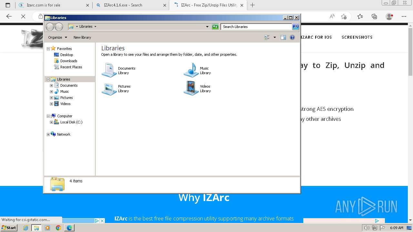Expand Videos node in navigation pane

pyautogui.click(x=51, y=104)
